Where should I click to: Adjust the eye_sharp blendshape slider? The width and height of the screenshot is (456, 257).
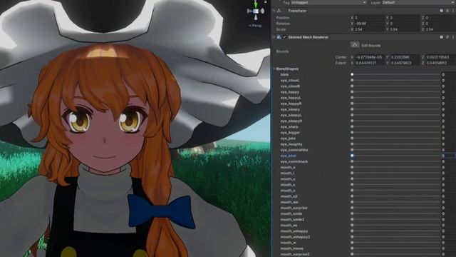(x=395, y=127)
